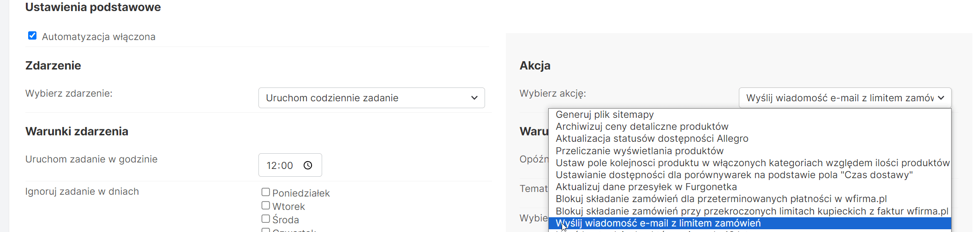
Task: Pick 'Przeliczanie wyświetlania produktów' from list
Action: tap(639, 151)
